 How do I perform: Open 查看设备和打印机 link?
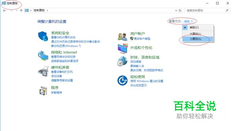[62, 72]
